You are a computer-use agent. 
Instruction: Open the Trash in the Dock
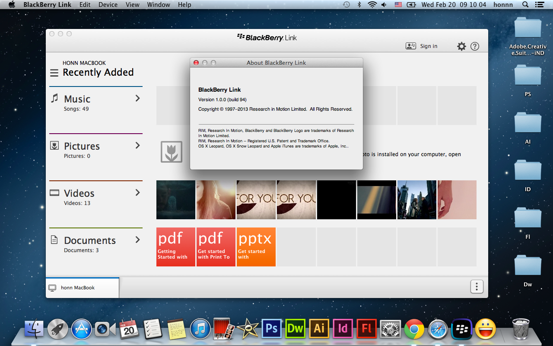tap(521, 329)
